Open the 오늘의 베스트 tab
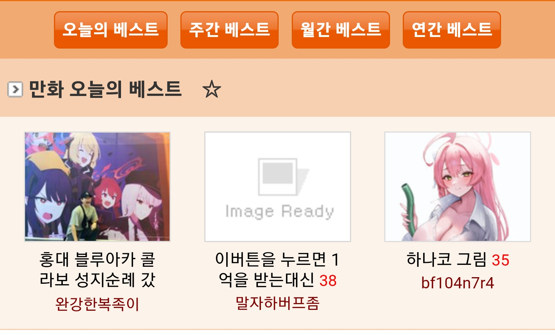555x335 pixels. point(111,30)
